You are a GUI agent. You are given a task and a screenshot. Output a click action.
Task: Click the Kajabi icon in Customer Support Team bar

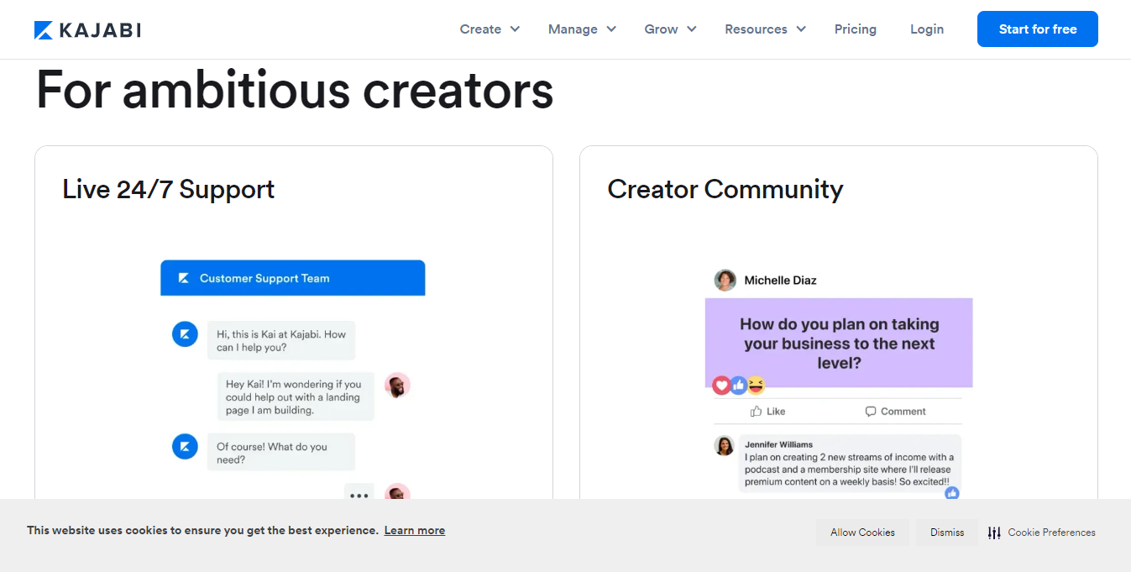184,278
